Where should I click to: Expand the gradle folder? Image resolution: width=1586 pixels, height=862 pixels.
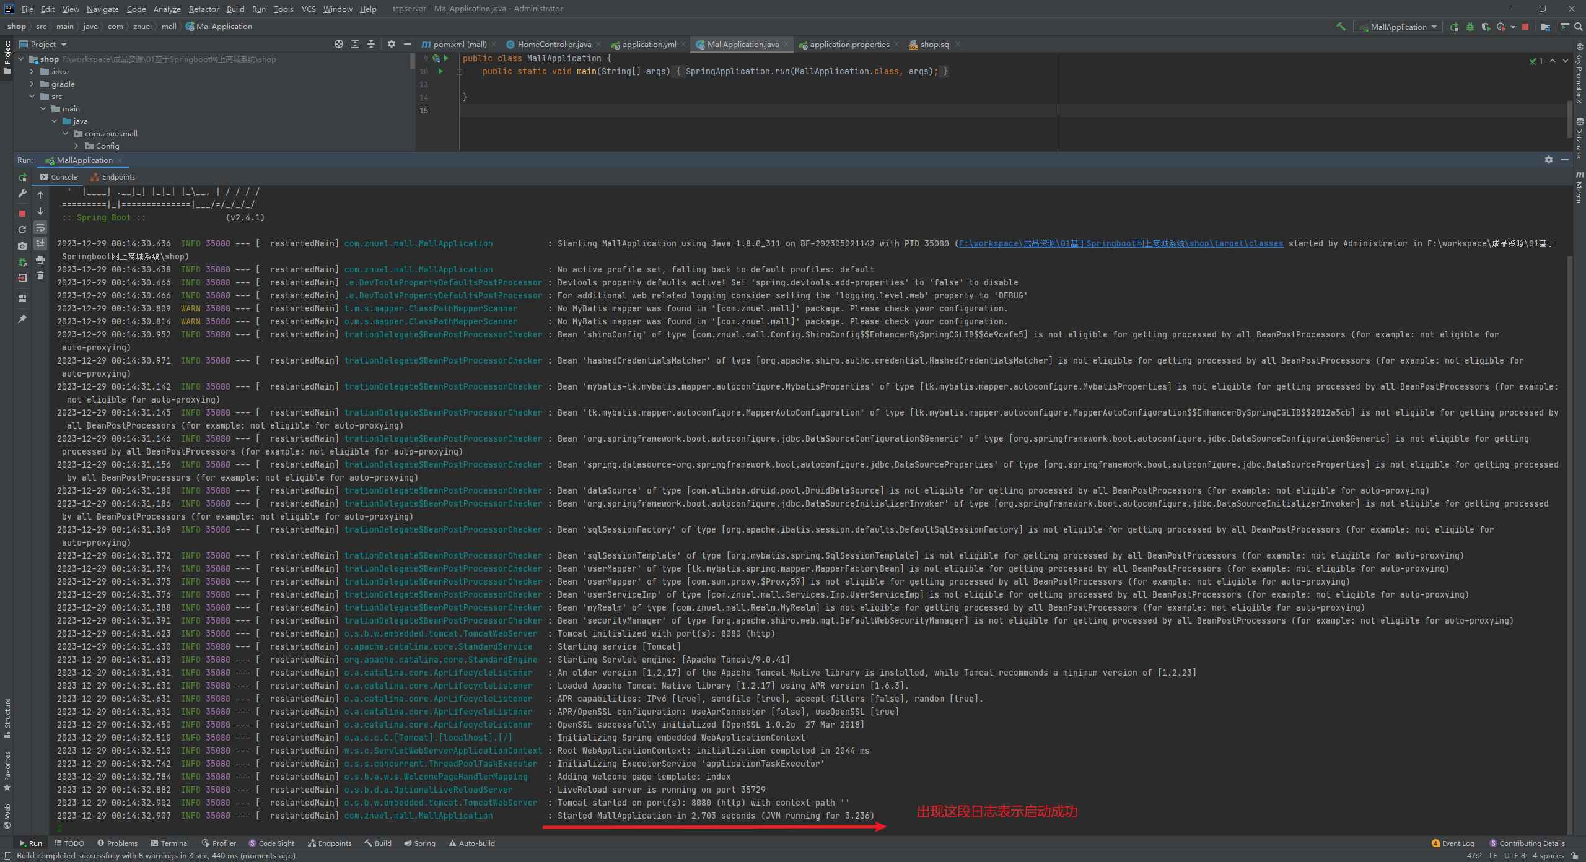(x=32, y=84)
